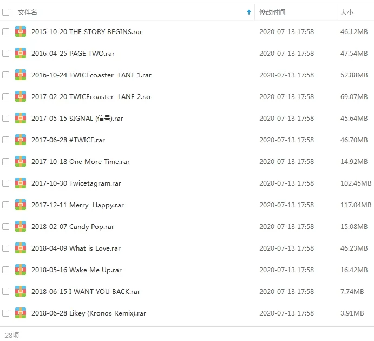Viewport: 374px width, 341px height.
Task: Click the archive icon for One More Time.rar
Action: click(x=21, y=162)
